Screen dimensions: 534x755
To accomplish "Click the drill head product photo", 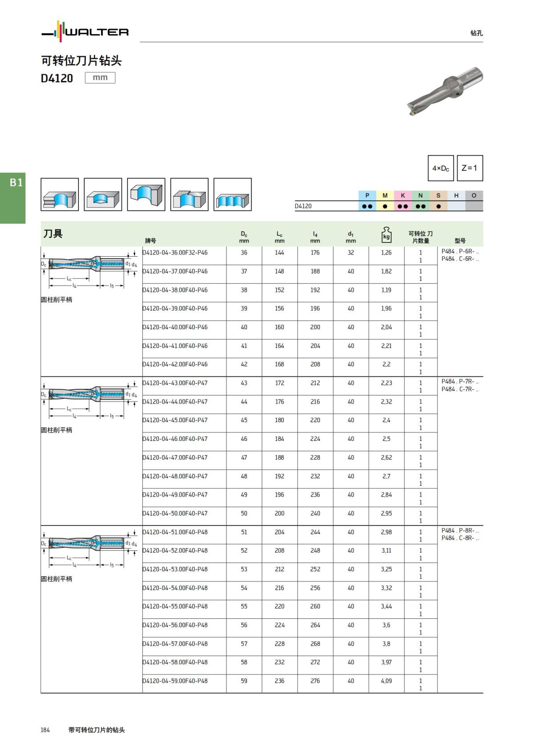I will (445, 91).
